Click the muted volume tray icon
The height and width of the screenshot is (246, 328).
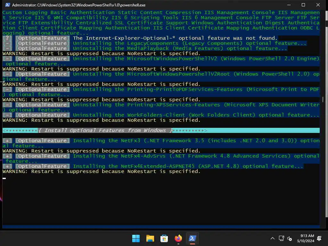coord(290,238)
